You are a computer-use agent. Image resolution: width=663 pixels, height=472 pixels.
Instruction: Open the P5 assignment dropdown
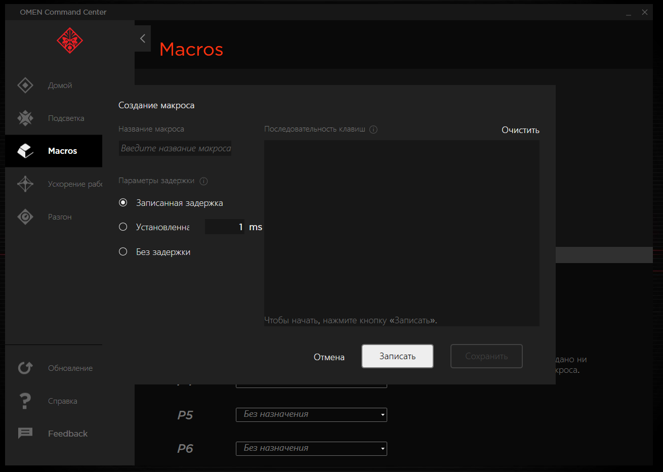click(x=311, y=414)
